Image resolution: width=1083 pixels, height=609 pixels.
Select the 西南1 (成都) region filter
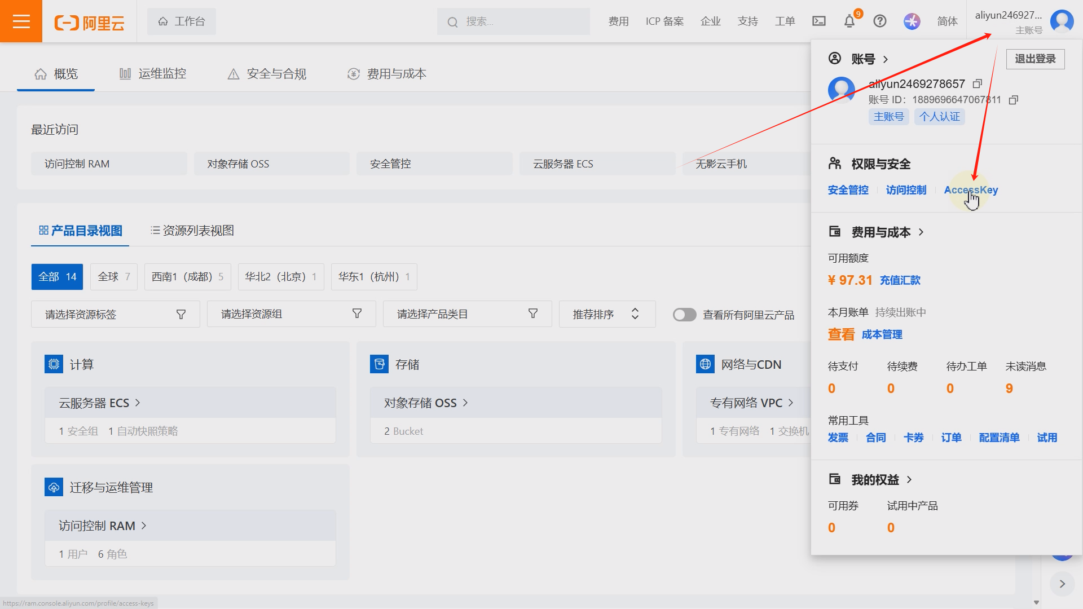pos(187,277)
